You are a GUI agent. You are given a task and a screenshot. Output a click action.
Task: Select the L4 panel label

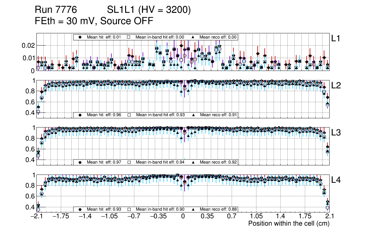coord(336,180)
